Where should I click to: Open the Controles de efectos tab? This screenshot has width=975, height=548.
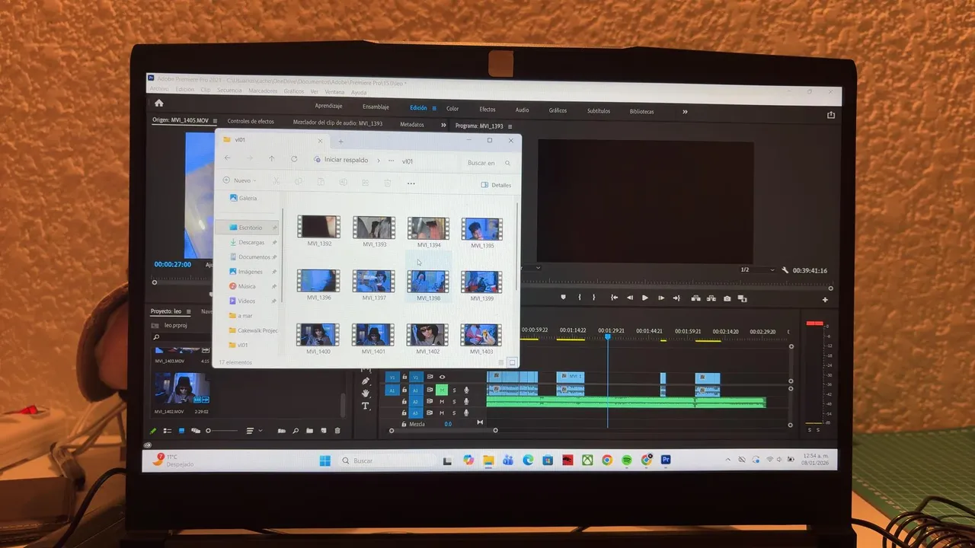tap(251, 122)
